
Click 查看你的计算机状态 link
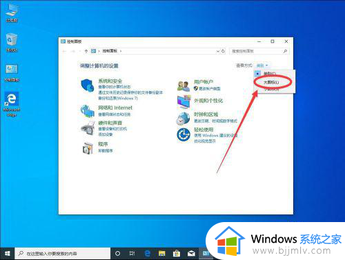(x=115, y=87)
